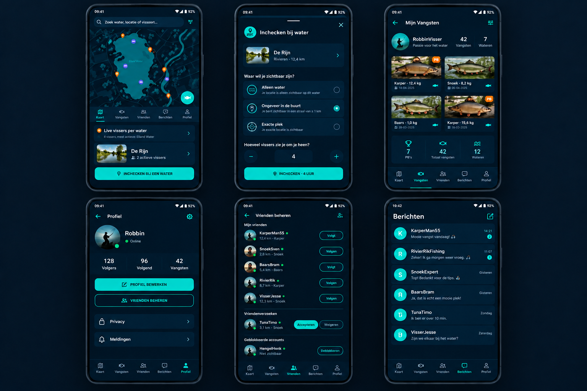Close the Inchecken bij water sheet
The height and width of the screenshot is (391, 587).
341,25
